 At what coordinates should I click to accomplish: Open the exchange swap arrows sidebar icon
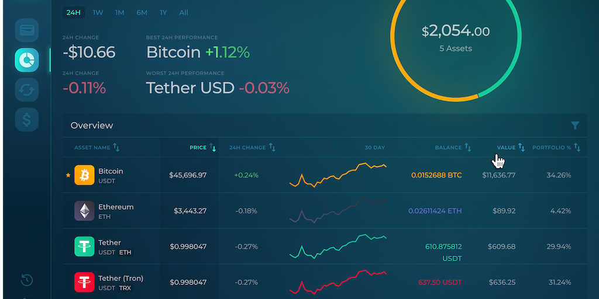[x=27, y=89]
